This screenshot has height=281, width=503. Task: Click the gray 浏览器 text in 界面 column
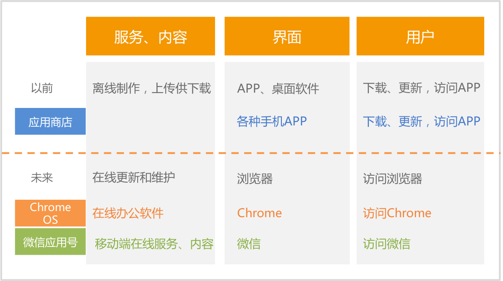(255, 179)
